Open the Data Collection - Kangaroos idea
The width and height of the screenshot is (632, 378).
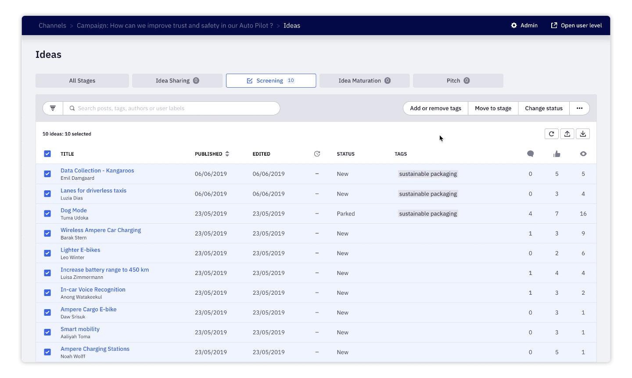coord(97,171)
